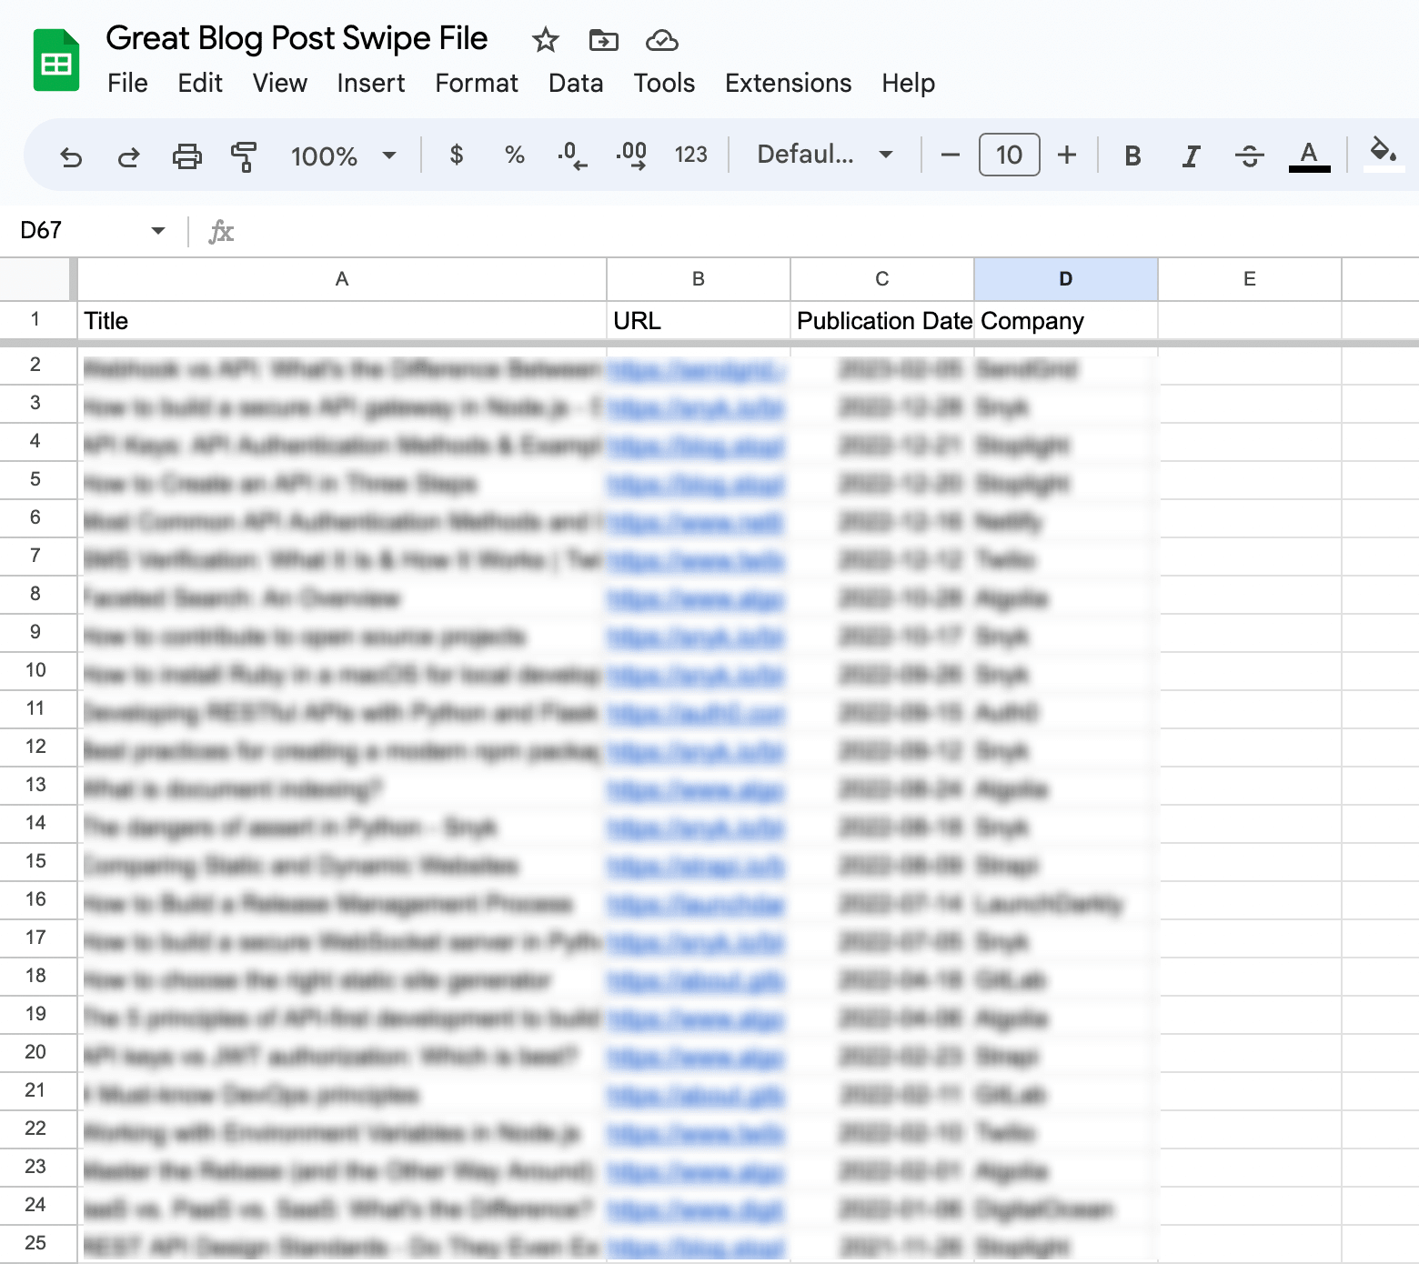Print the spreadsheet using printer icon
The width and height of the screenshot is (1419, 1264).
pos(186,156)
